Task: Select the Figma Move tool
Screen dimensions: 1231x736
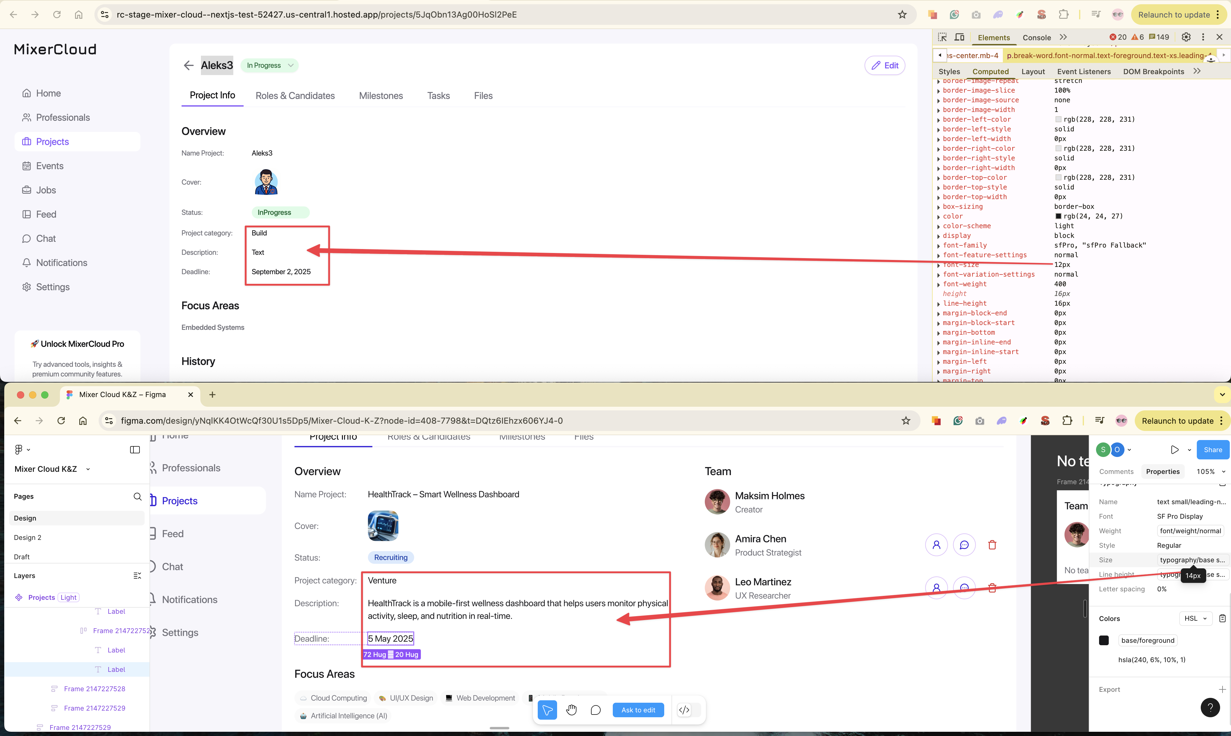Action: [547, 710]
